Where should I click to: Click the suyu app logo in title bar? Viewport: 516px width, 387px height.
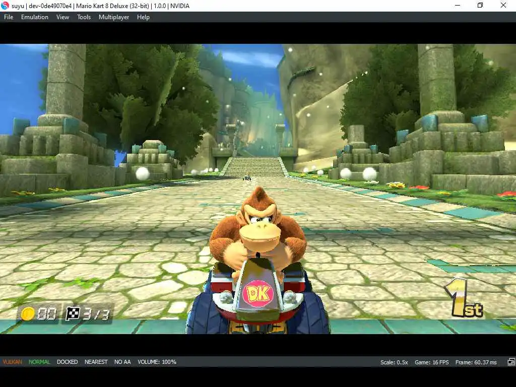tap(5, 6)
